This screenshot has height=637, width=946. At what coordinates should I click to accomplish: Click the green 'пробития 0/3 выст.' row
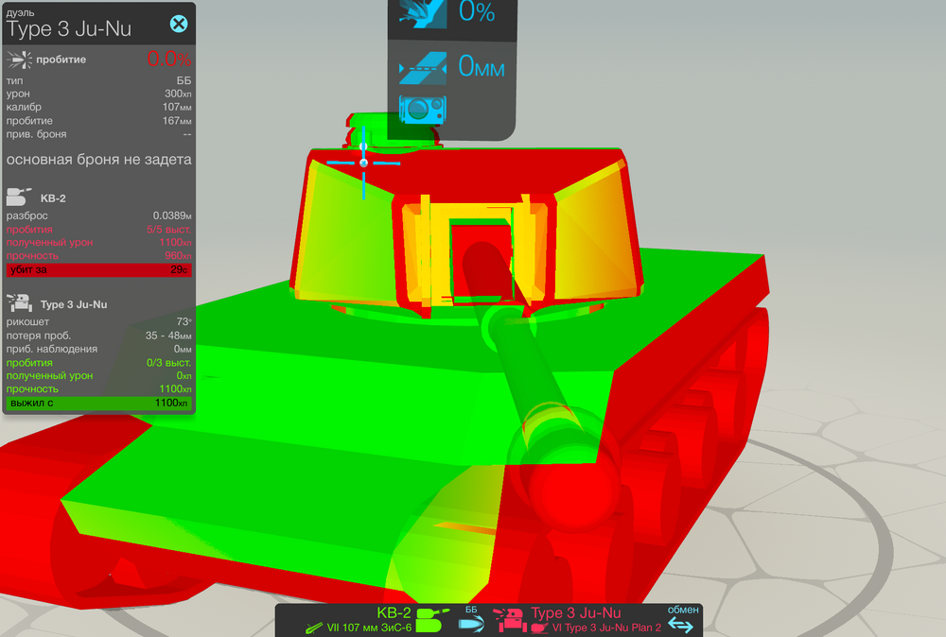[99, 363]
